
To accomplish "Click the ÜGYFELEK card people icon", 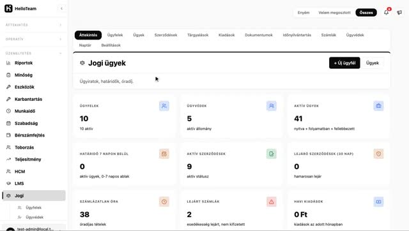I will pos(164,106).
